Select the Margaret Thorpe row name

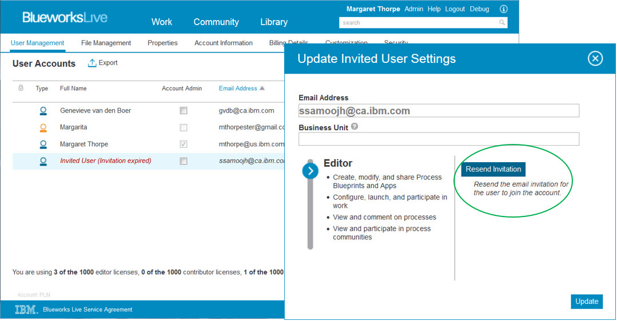pos(84,144)
